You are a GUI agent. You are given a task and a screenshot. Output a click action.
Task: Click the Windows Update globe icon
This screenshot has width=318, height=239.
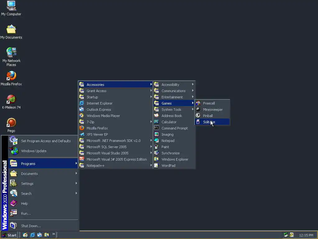(14, 151)
